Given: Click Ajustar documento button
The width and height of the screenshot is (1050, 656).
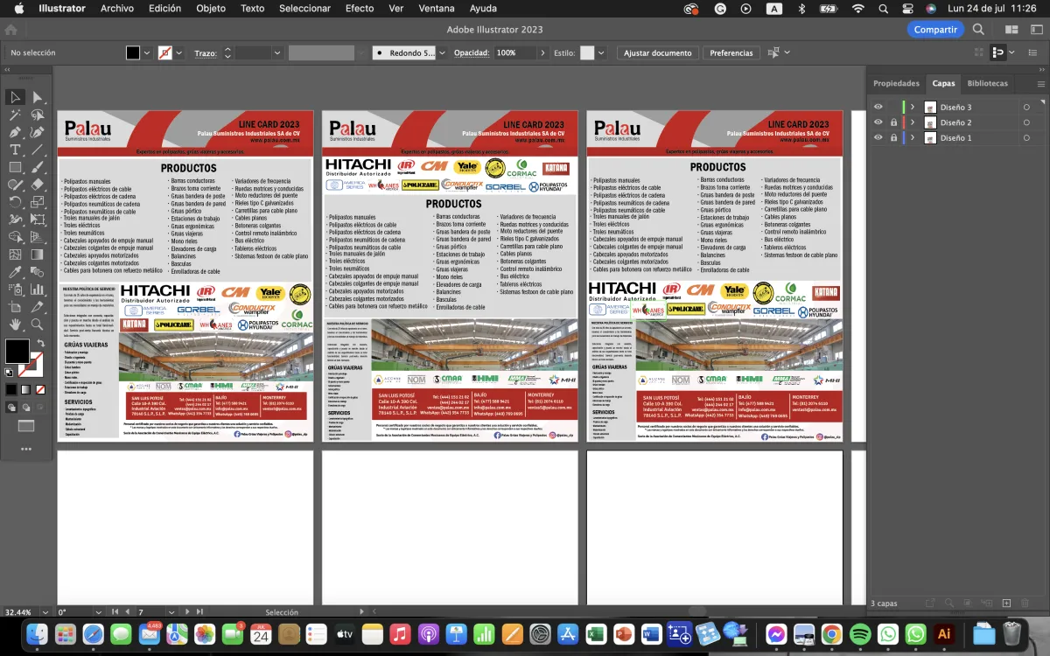Looking at the screenshot, I should coord(658,52).
